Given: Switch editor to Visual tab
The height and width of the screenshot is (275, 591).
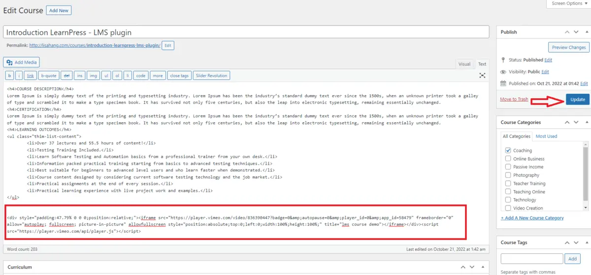Looking at the screenshot, I should [464, 64].
